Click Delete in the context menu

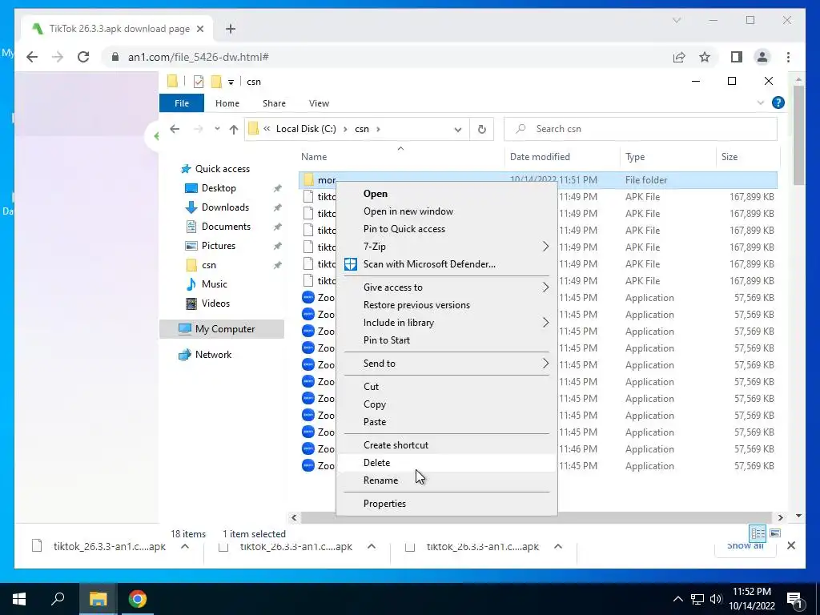[376, 462]
